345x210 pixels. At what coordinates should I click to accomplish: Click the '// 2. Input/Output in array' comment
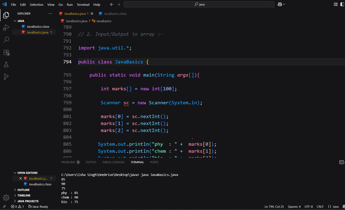pos(120,34)
